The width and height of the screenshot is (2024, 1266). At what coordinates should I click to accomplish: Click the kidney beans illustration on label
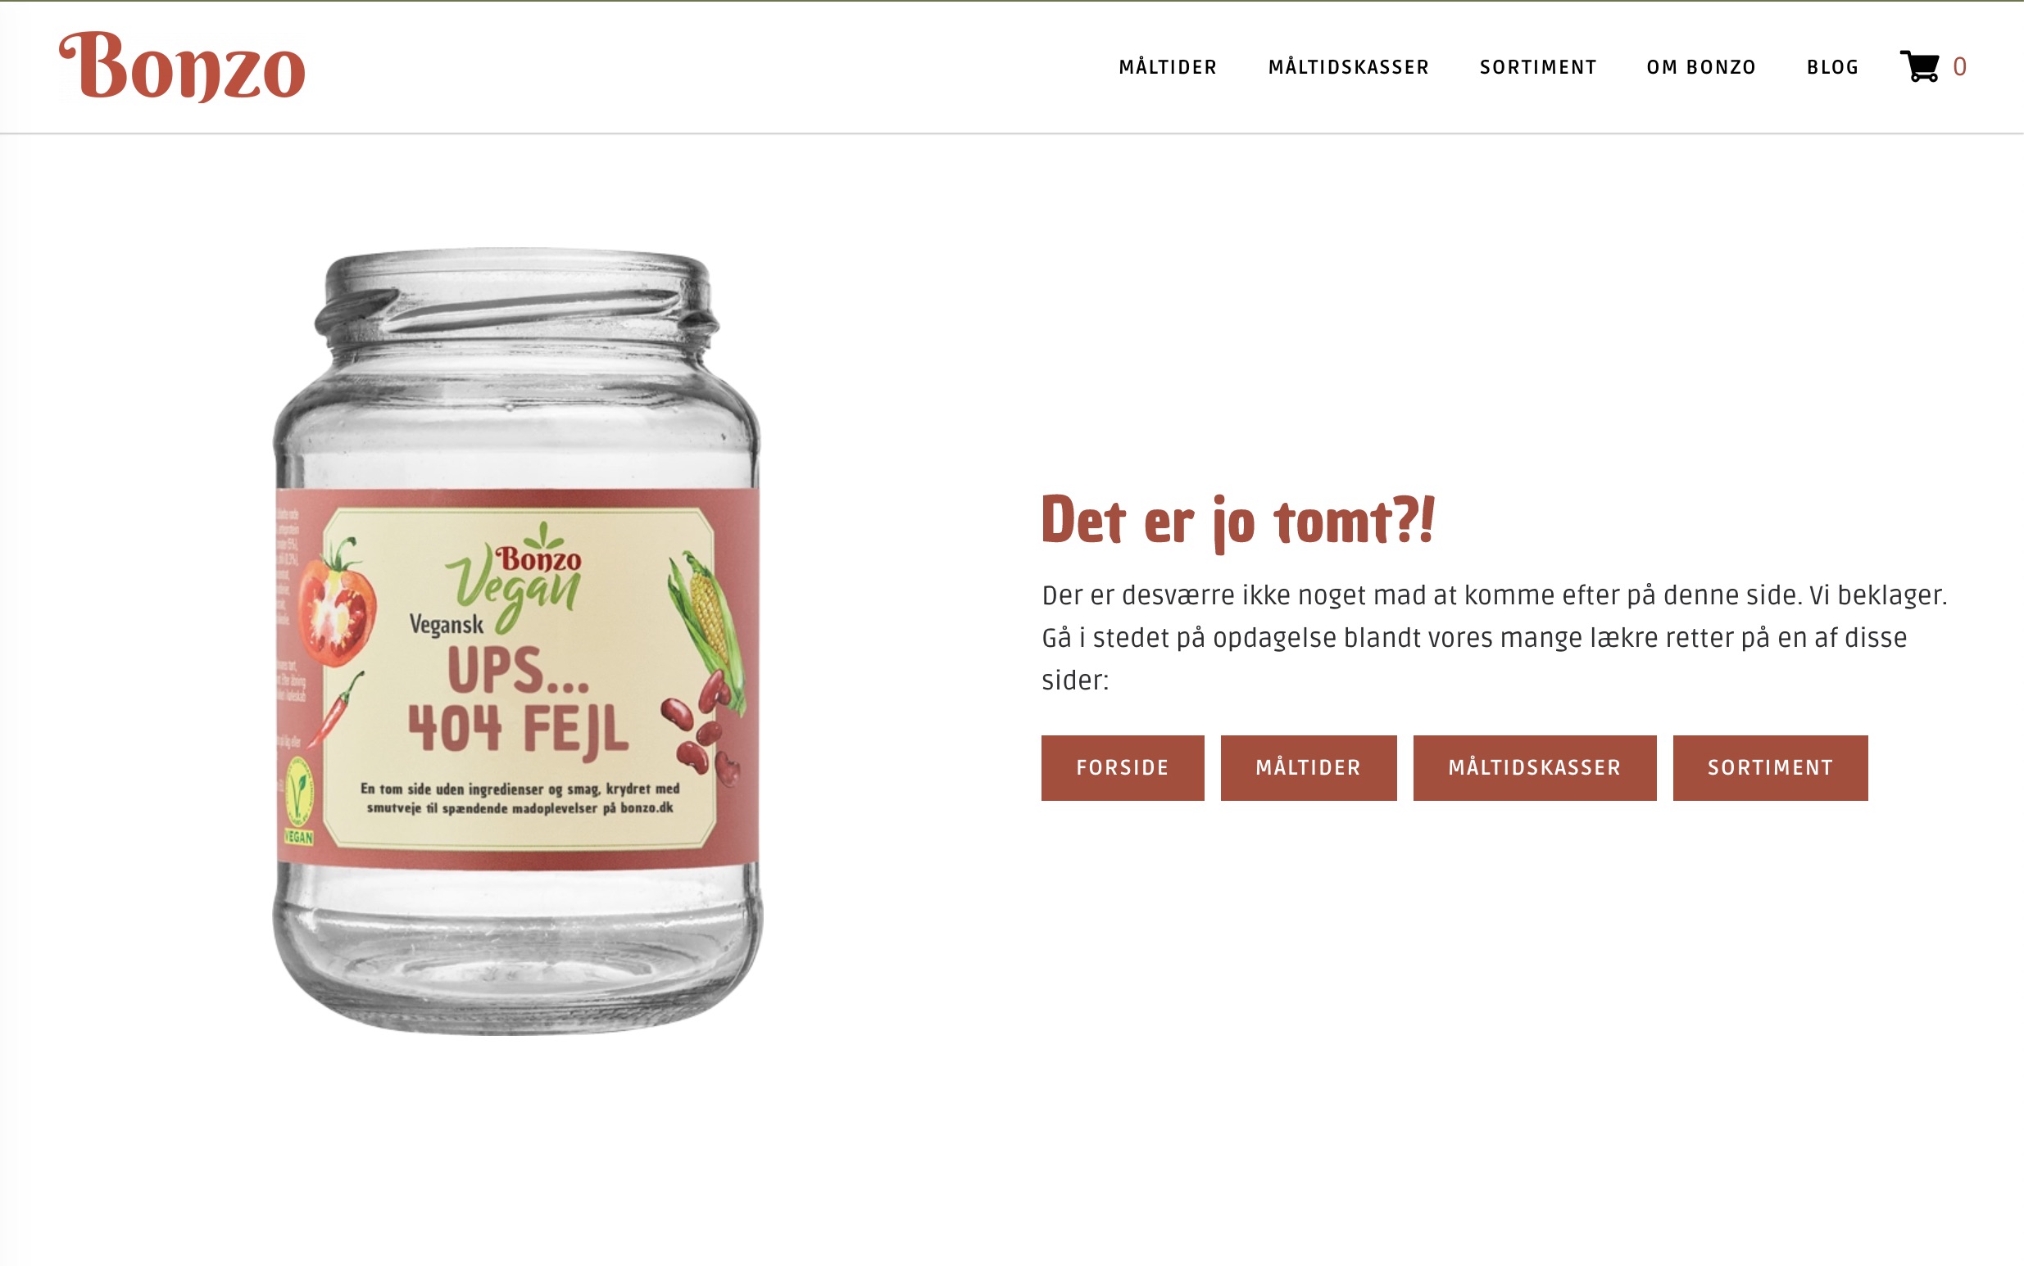tap(702, 729)
